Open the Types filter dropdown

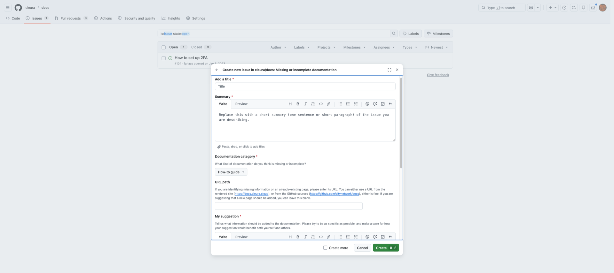[410, 47]
